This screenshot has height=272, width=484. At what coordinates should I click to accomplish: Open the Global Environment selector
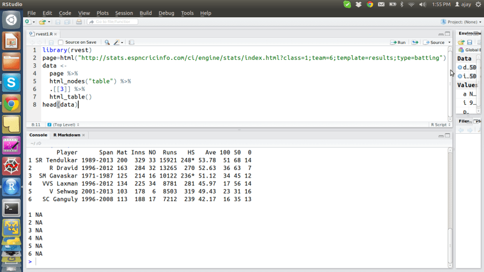click(470, 50)
